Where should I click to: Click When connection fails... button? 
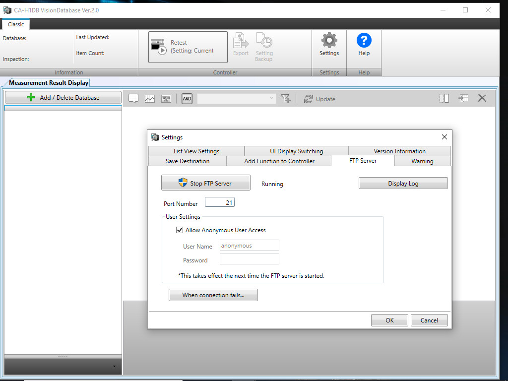(x=213, y=295)
